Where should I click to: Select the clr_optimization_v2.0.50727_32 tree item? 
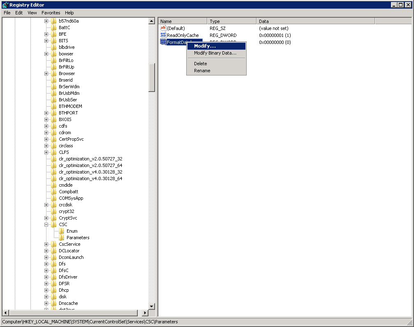(90, 159)
